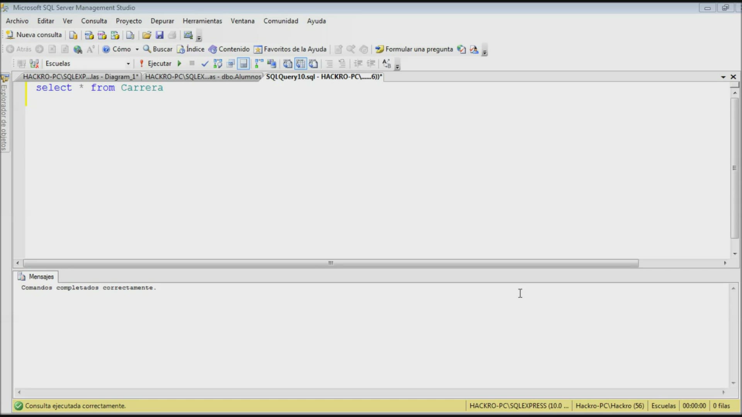The height and width of the screenshot is (417, 742).
Task: Select results to file mode
Action: (x=313, y=64)
